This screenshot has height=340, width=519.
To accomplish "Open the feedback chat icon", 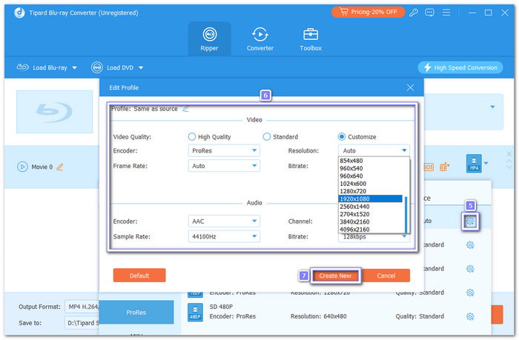I will 429,13.
